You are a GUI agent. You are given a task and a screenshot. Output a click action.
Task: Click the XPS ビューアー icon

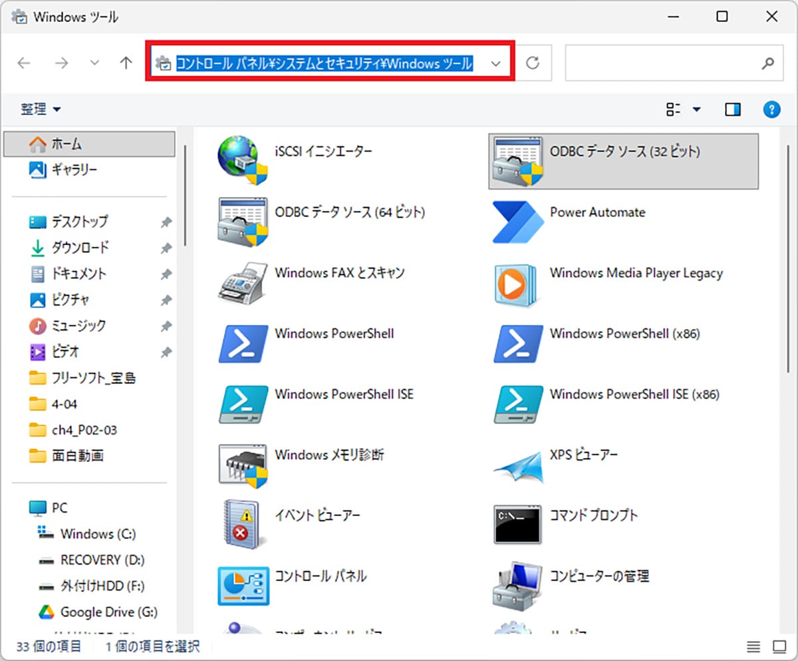click(517, 464)
